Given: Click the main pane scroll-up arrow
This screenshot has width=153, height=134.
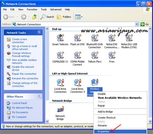Looking at the screenshot, I should (x=150, y=29).
